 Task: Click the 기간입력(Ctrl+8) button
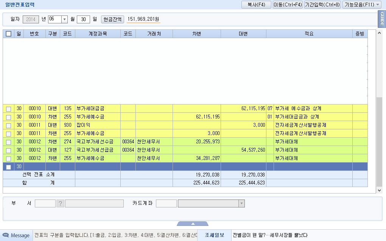click(322, 5)
